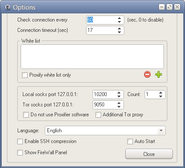Decrease Connection timeout value
The height and width of the screenshot is (168, 185).
pyautogui.click(x=119, y=32)
